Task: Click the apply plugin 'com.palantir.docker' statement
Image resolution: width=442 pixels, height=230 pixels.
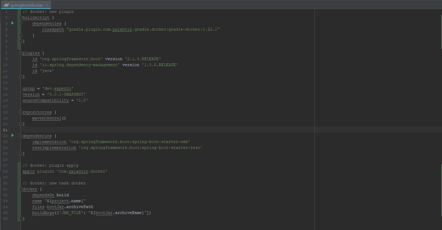Action: tap(64, 171)
